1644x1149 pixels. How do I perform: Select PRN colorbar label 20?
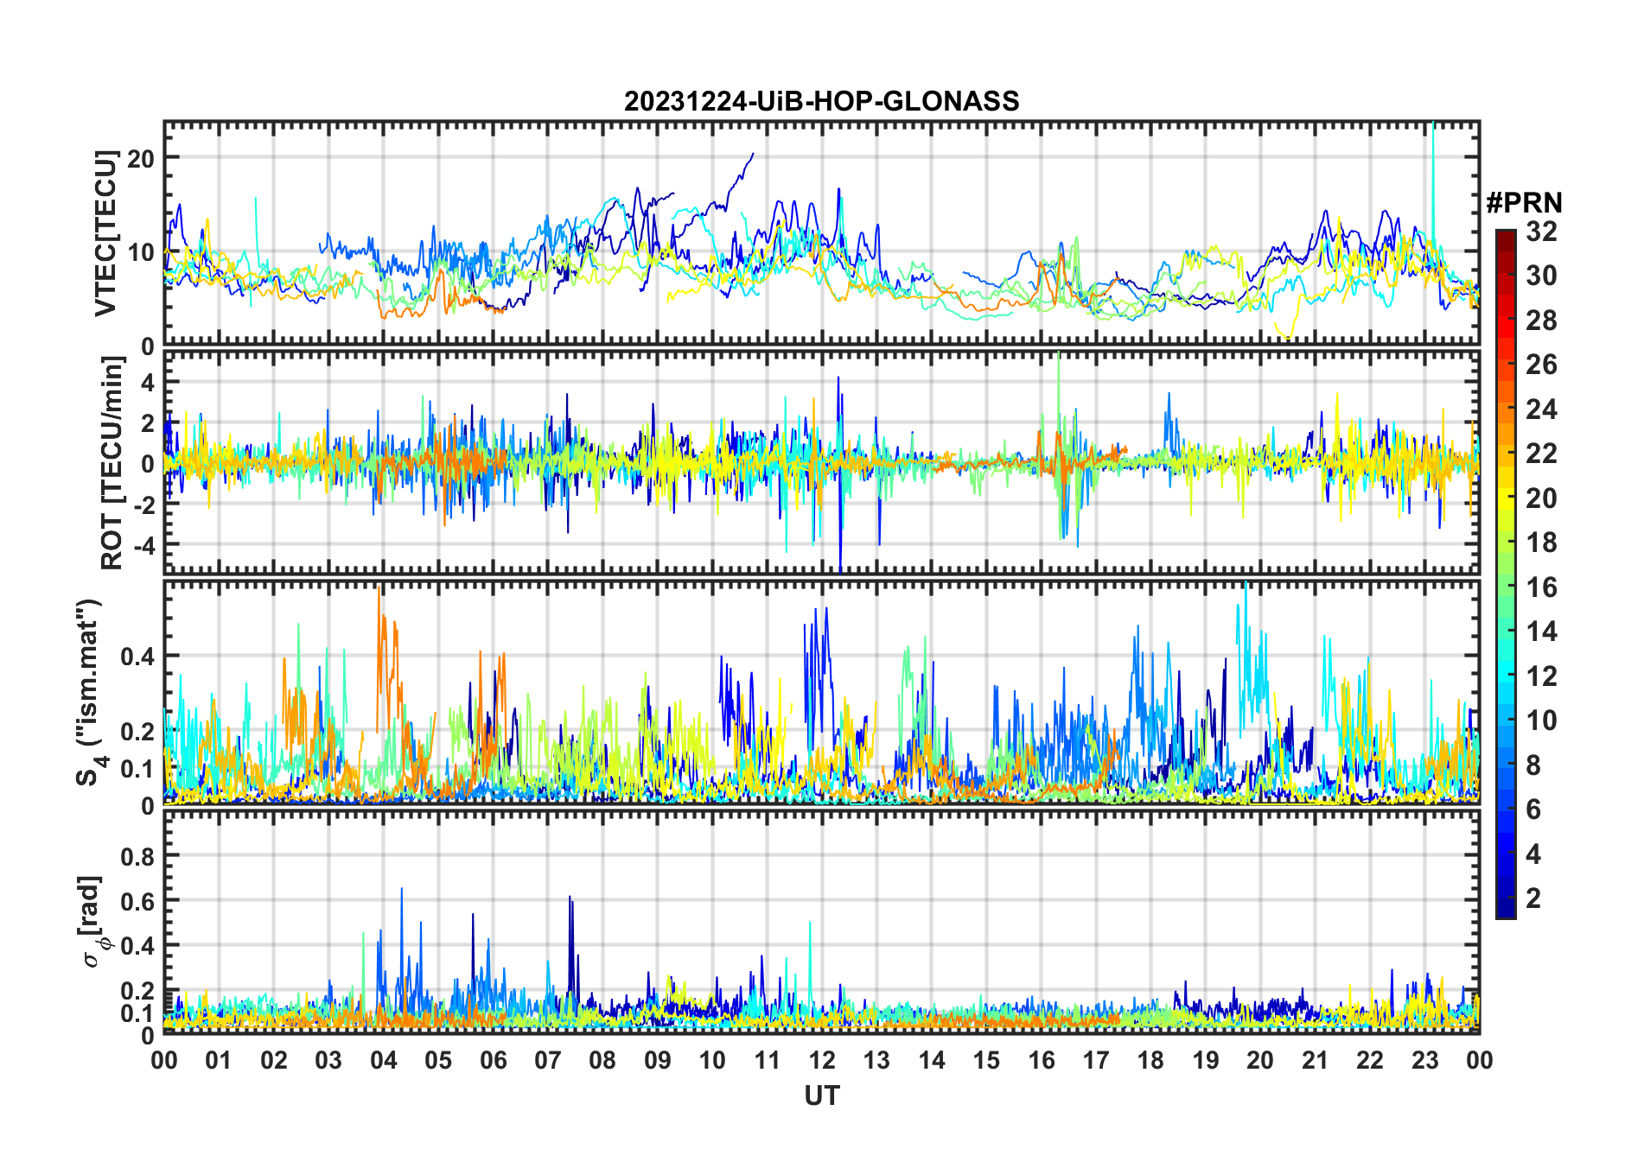coord(1542,498)
